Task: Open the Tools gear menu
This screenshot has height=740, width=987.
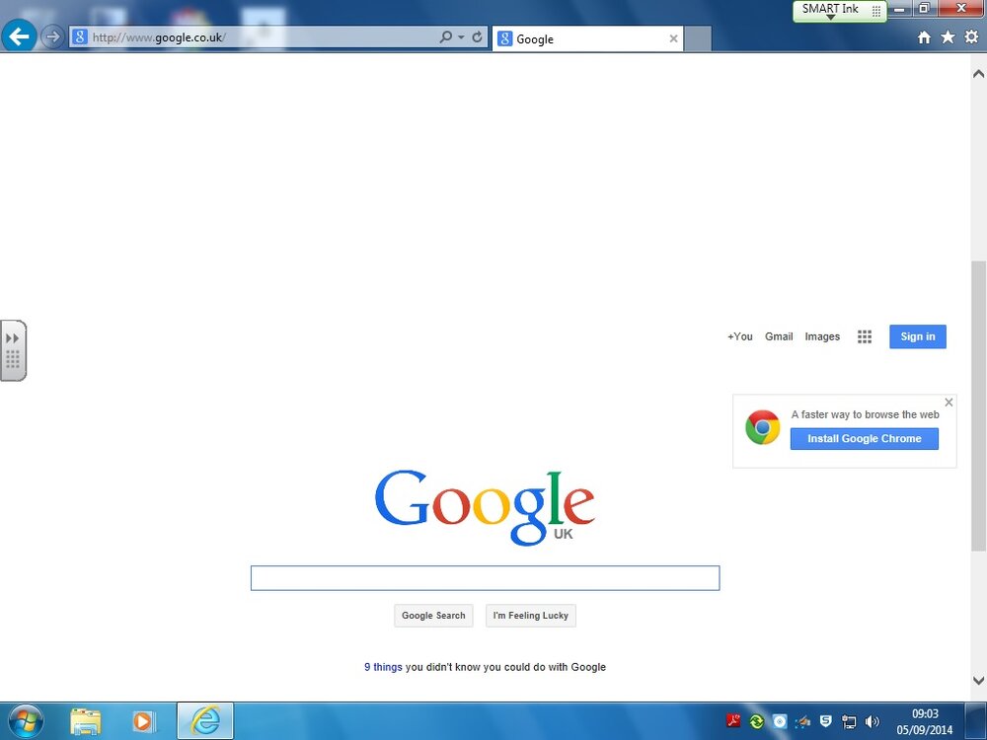Action: click(x=972, y=37)
